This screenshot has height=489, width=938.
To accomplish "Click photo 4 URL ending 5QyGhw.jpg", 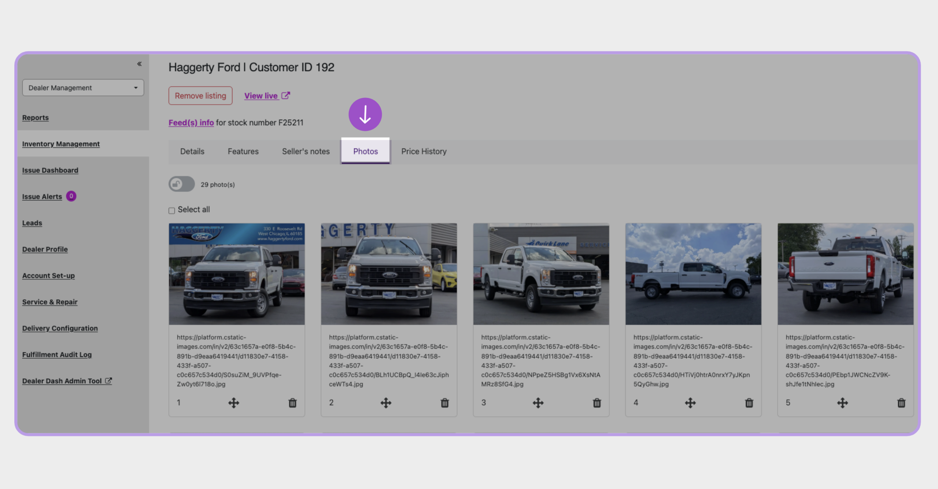I will point(693,361).
